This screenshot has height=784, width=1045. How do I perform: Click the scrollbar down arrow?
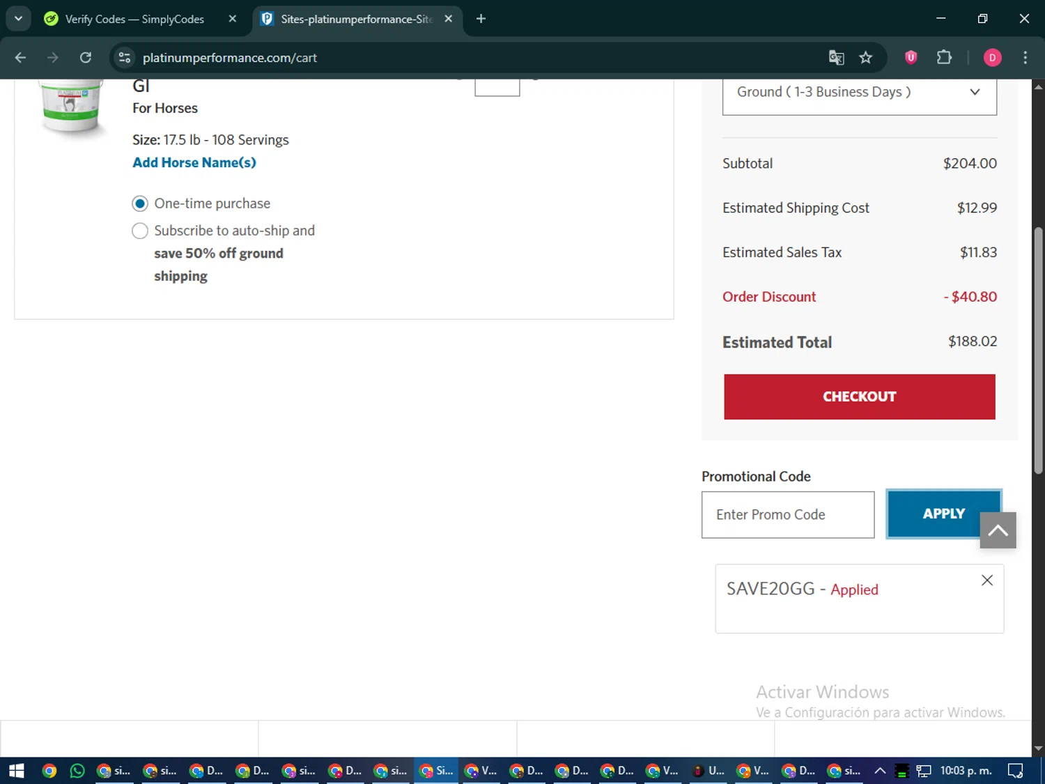tap(1038, 749)
